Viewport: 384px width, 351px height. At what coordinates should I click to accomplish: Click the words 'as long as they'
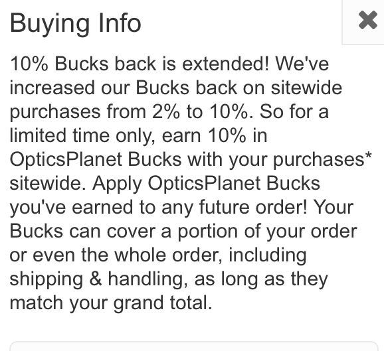tap(261, 279)
